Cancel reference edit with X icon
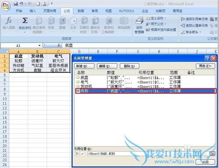 click(x=77, y=154)
